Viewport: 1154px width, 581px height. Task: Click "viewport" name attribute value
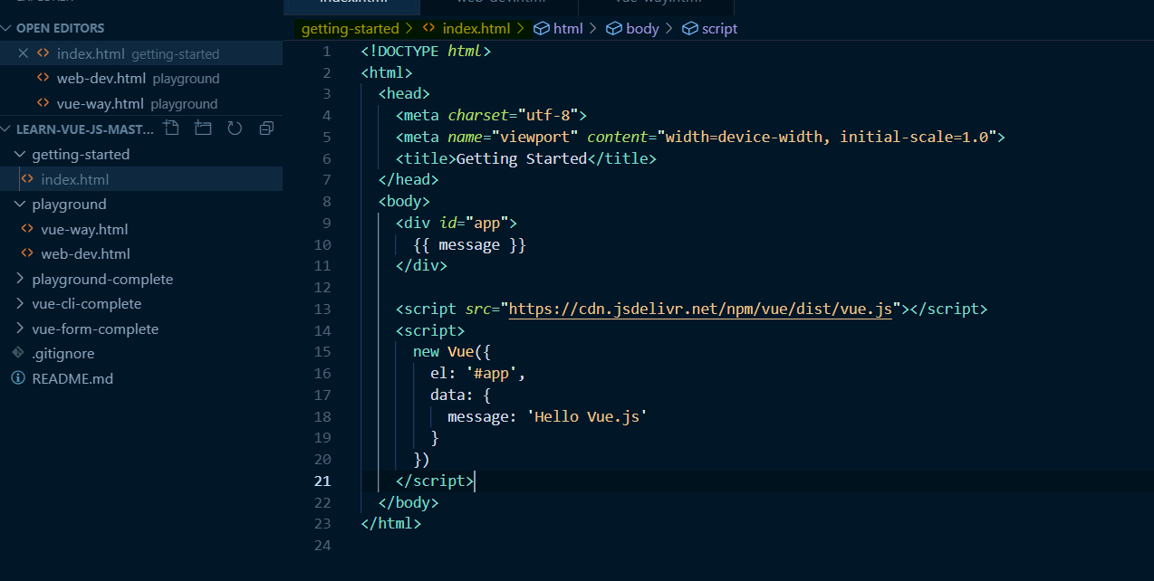click(x=534, y=137)
